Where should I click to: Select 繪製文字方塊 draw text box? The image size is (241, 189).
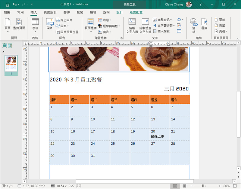point(132,26)
